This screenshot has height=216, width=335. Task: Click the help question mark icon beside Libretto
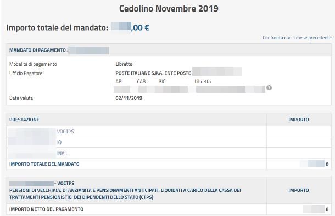click(269, 88)
